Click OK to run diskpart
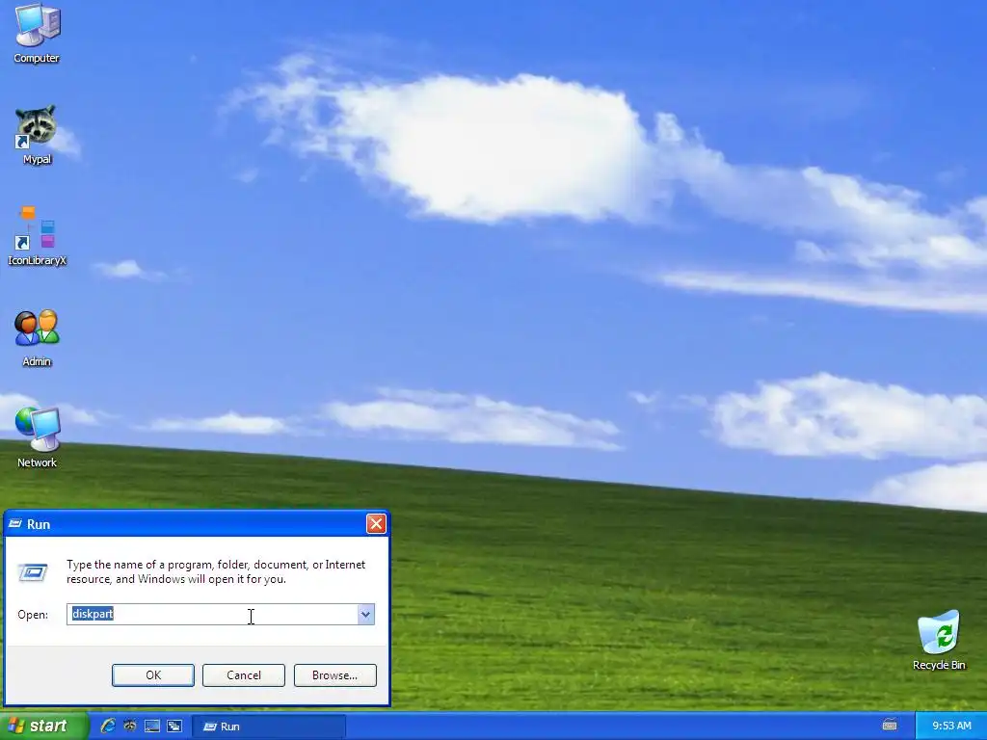The image size is (987, 740). (153, 675)
